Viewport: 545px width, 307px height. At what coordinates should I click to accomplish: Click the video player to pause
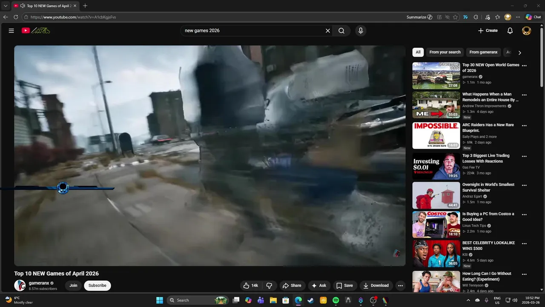(209, 156)
